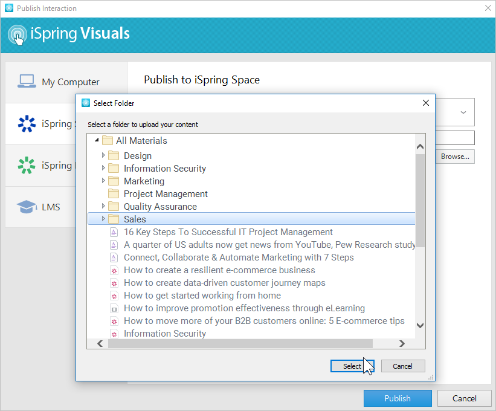The image size is (496, 411).
Task: Click '16 Key Steps To Successful IT Project Management'
Action: point(228,232)
